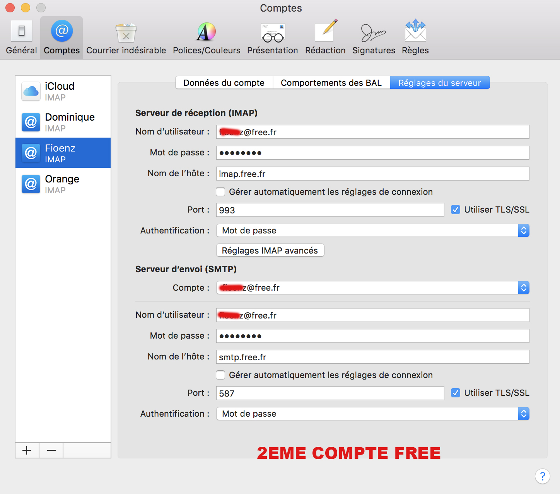Select the iCloud account name text
This screenshot has width=560, height=494.
pyautogui.click(x=60, y=86)
